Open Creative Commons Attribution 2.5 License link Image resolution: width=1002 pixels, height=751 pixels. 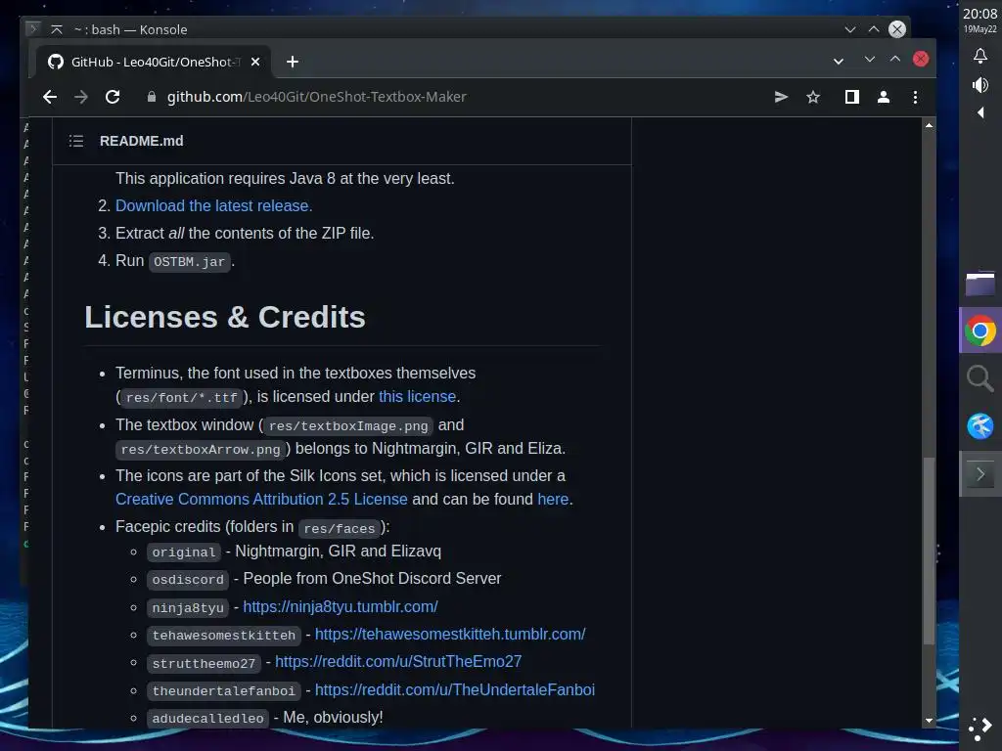click(261, 500)
